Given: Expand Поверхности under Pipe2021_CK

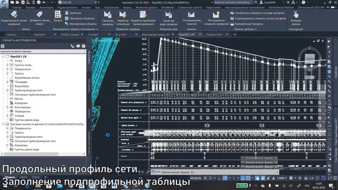Looking at the screenshot, I should 7,69.
